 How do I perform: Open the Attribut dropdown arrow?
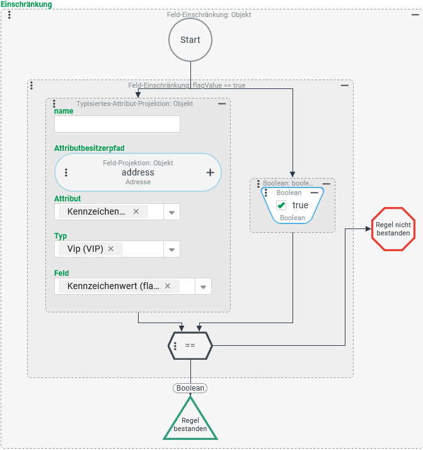(171, 212)
